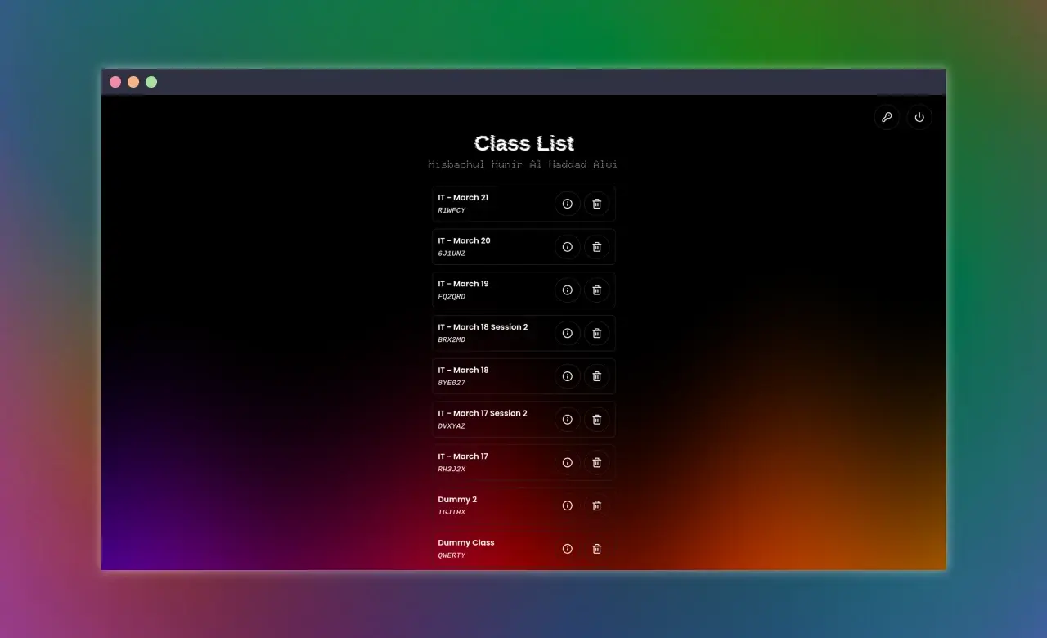The height and width of the screenshot is (638, 1047).
Task: Select IT - March 18 Session 2 name
Action: click(x=483, y=327)
